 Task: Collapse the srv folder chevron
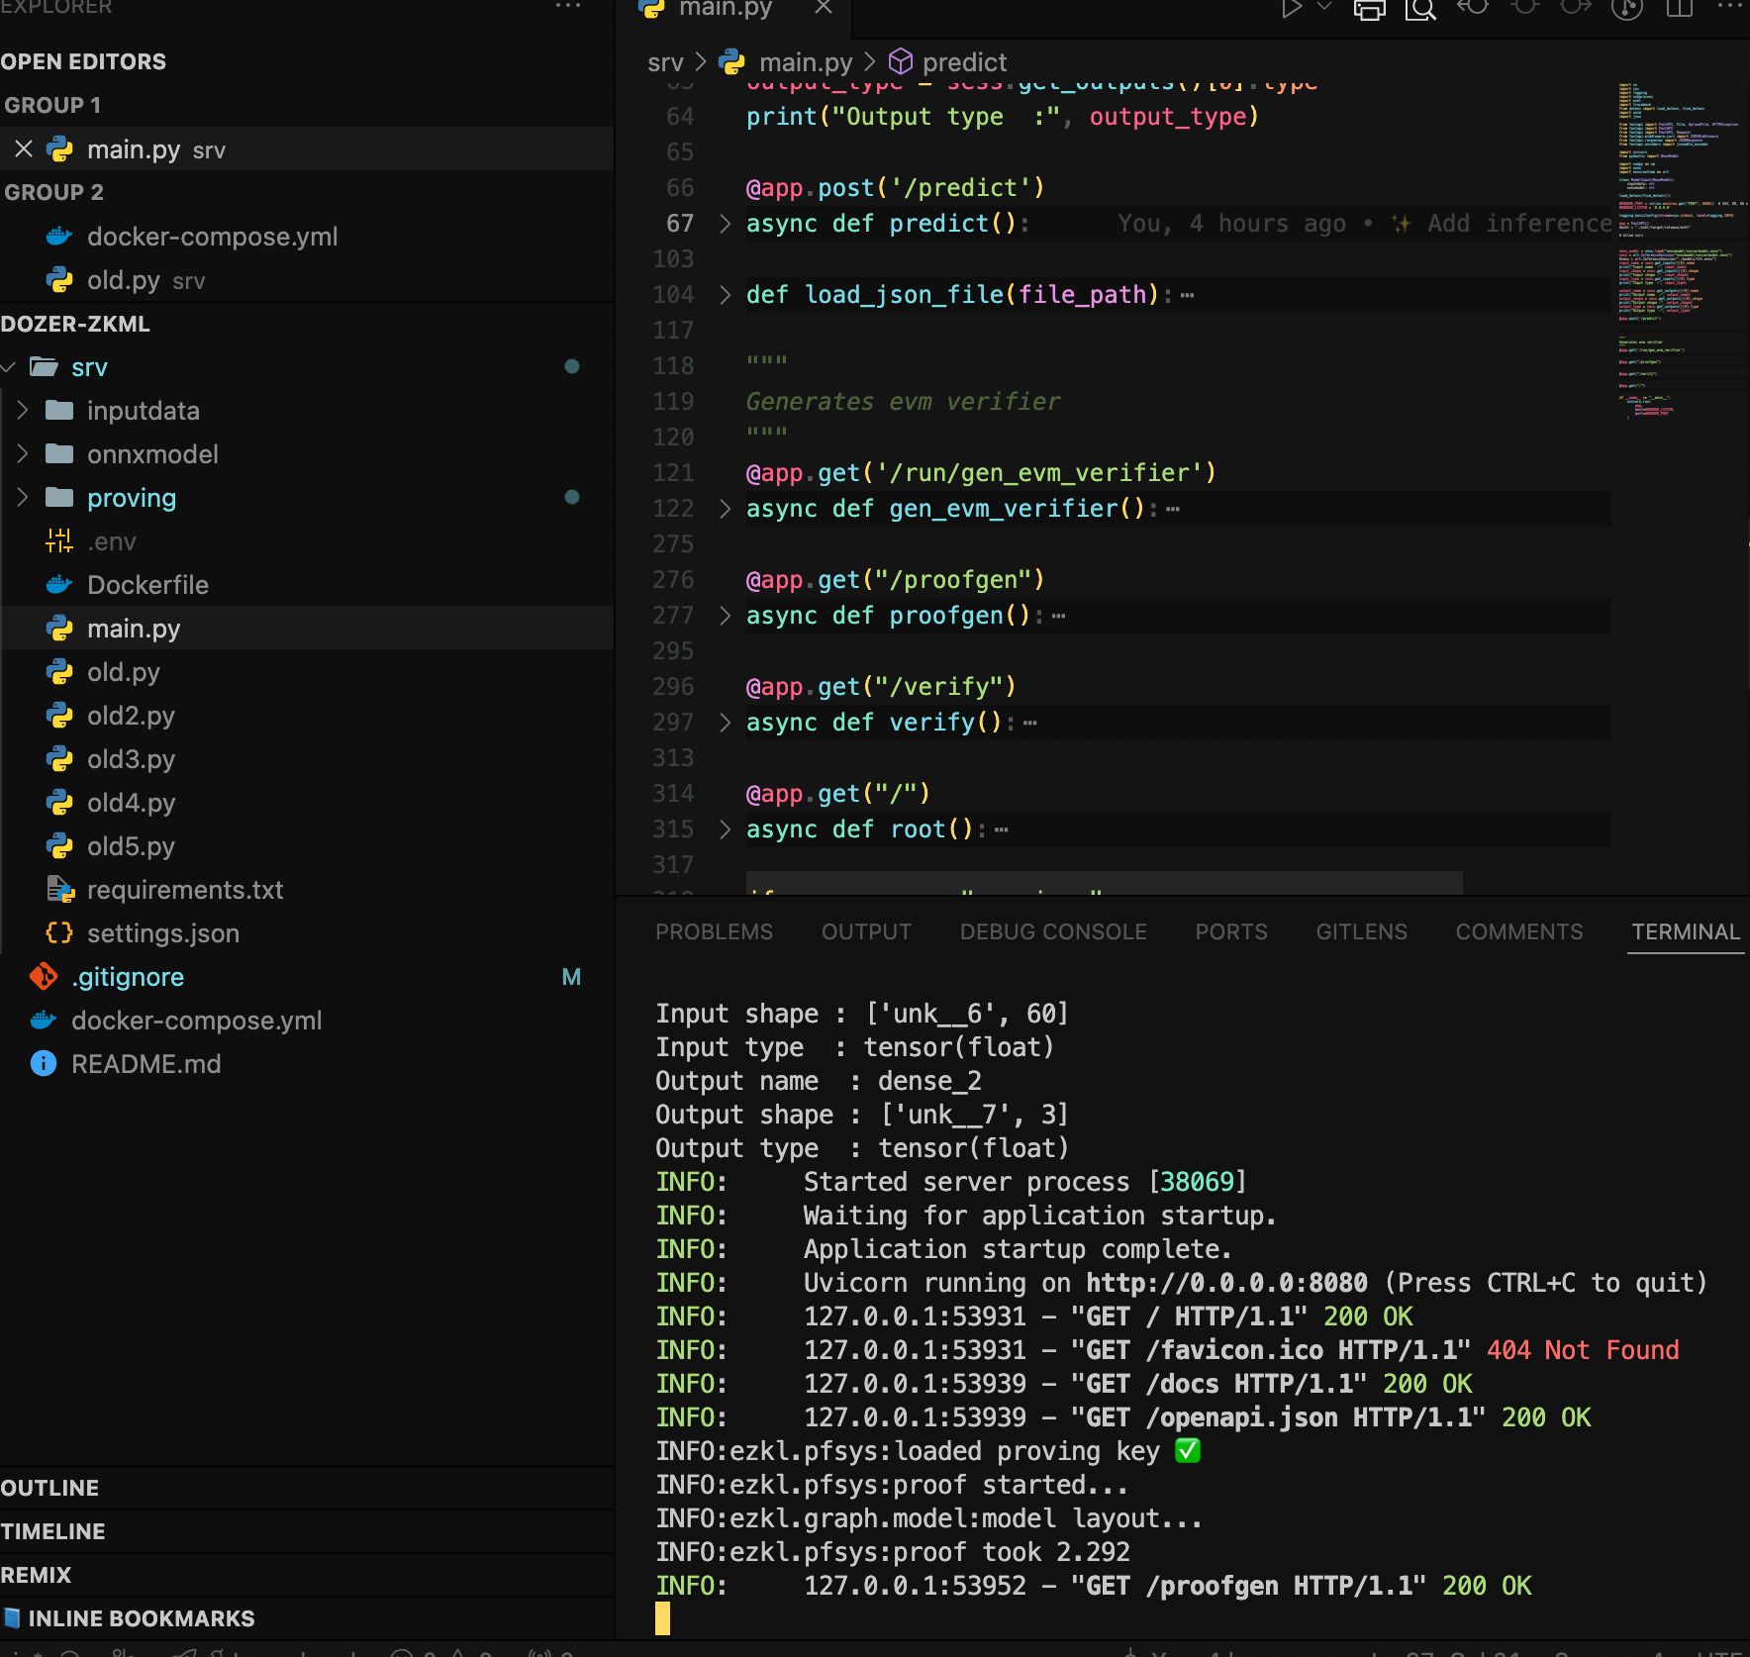9,367
